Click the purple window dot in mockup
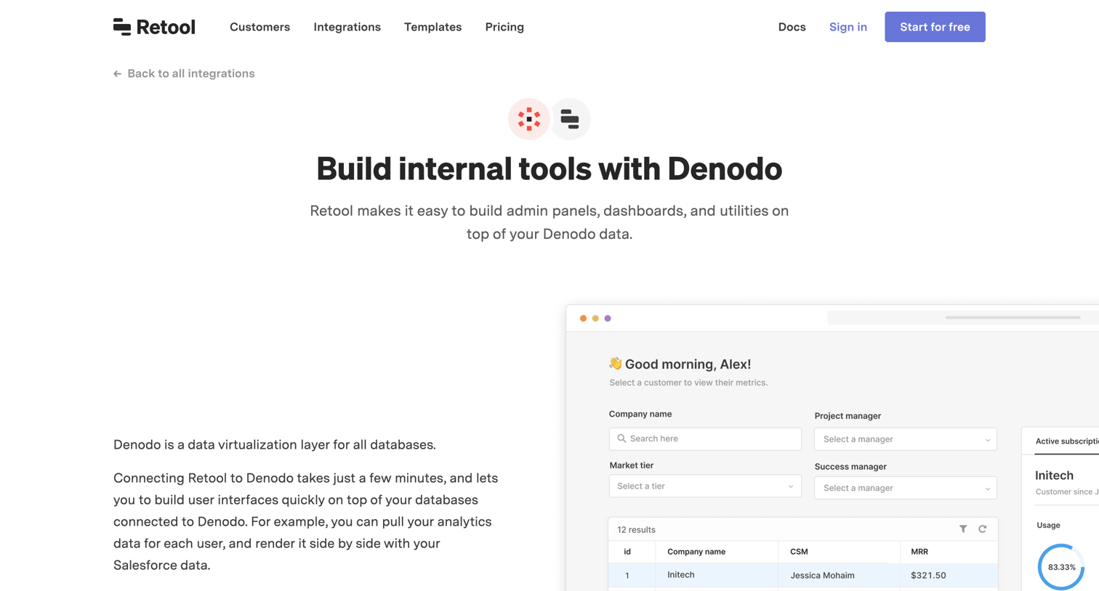The image size is (1099, 591). pos(608,318)
